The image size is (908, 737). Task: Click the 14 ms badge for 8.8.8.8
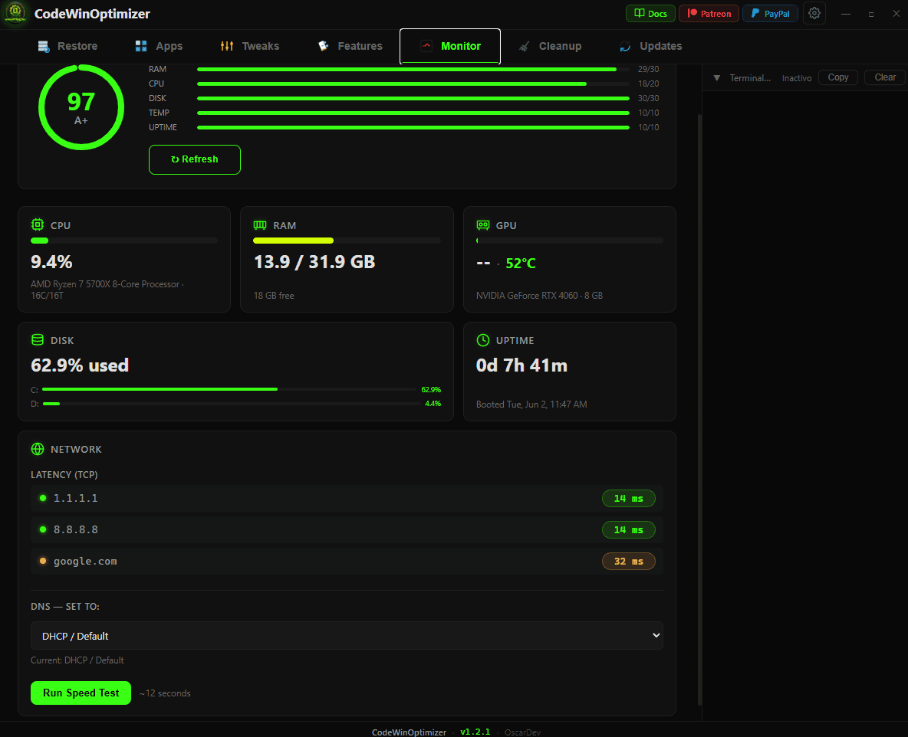[x=628, y=530]
